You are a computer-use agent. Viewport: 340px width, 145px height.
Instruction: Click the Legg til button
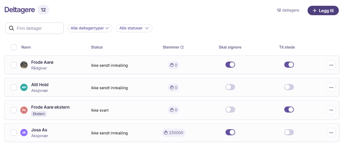pyautogui.click(x=323, y=11)
